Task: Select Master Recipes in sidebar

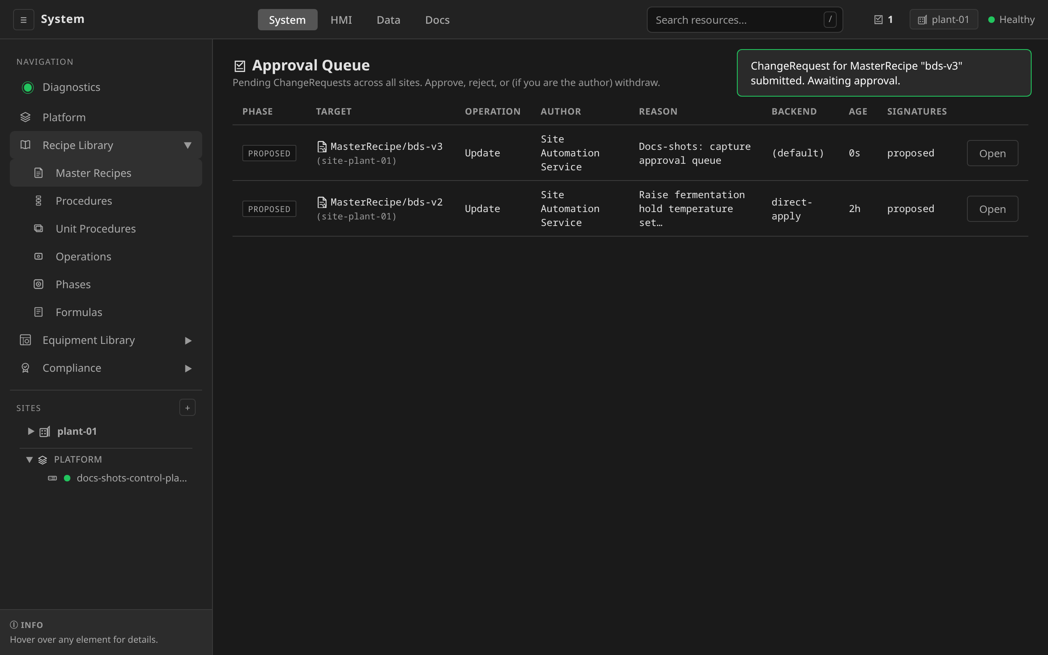Action: pyautogui.click(x=106, y=173)
